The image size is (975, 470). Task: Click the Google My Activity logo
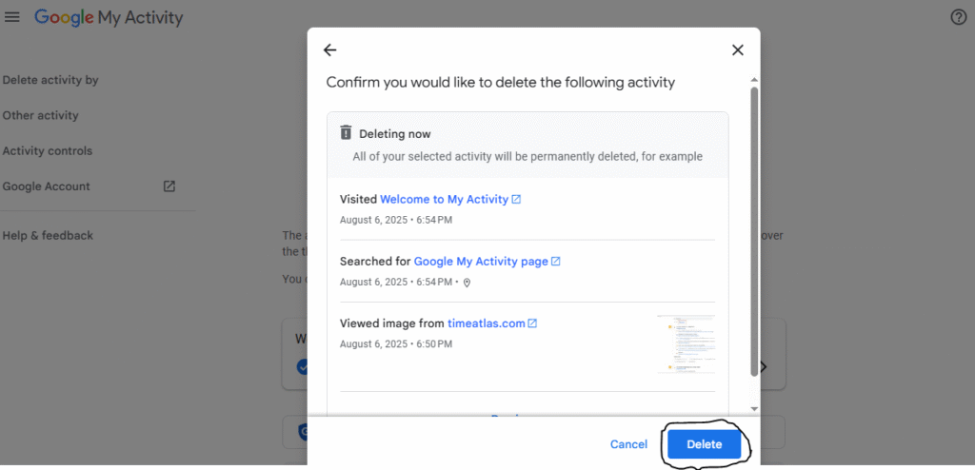tap(109, 18)
